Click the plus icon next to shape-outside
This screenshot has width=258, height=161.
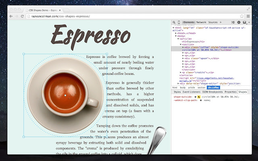click(196, 97)
